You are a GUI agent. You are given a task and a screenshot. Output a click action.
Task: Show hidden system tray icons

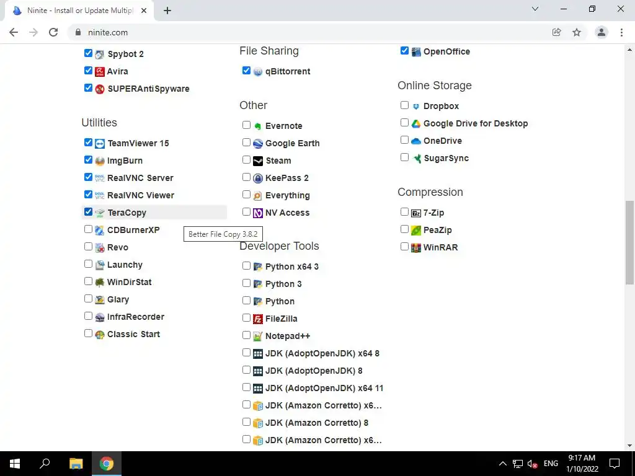point(502,464)
